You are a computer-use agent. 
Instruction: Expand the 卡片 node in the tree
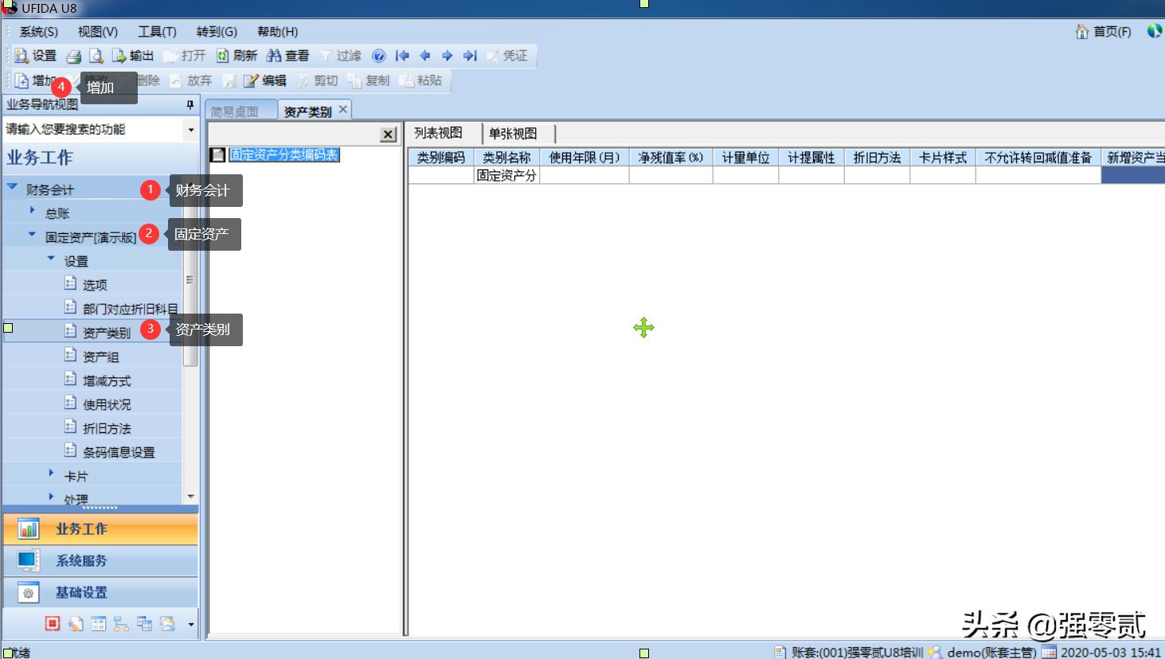[x=52, y=475]
